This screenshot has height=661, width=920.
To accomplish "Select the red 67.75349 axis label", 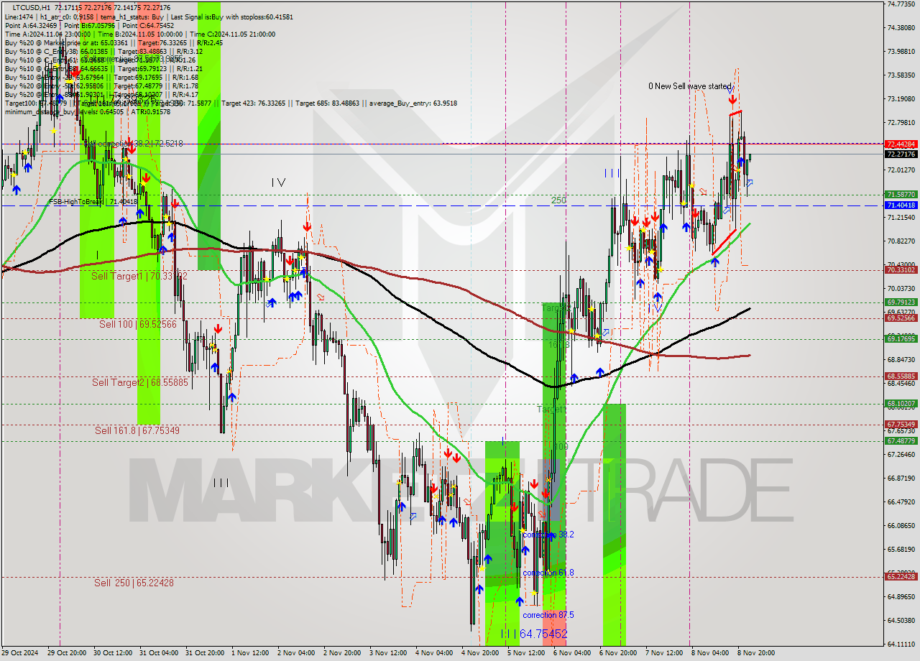I will tap(901, 425).
